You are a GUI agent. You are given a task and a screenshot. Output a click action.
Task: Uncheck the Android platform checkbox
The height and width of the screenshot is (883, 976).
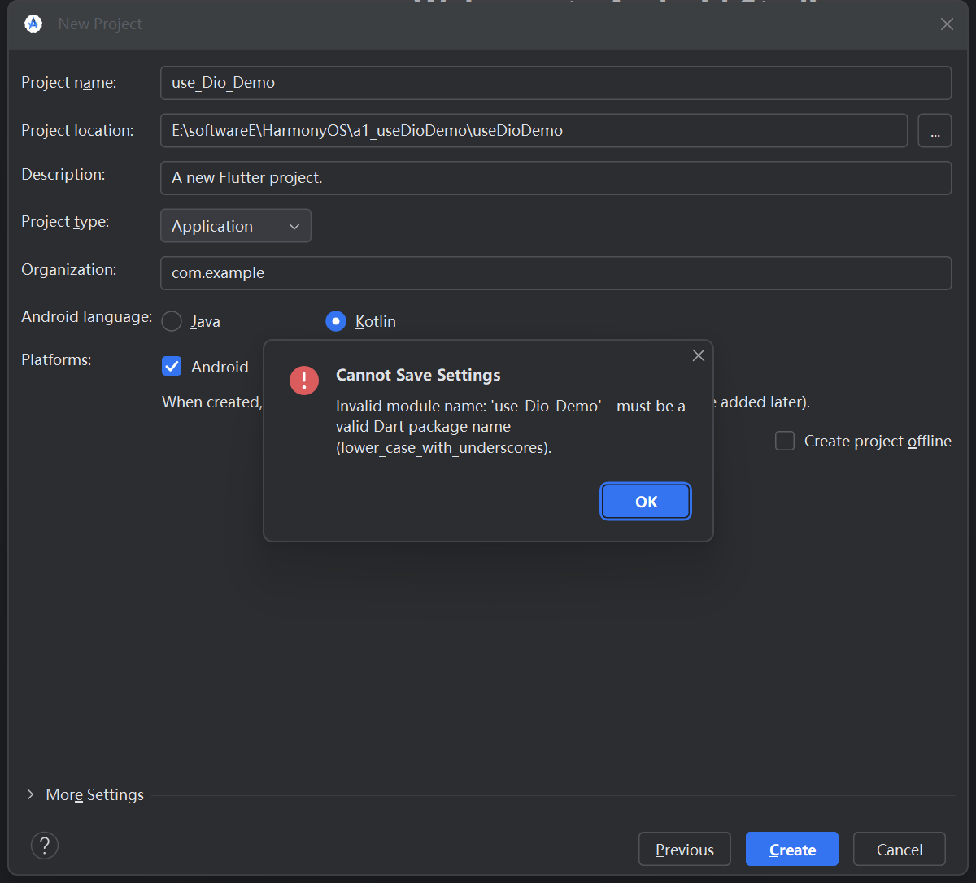pyautogui.click(x=172, y=366)
